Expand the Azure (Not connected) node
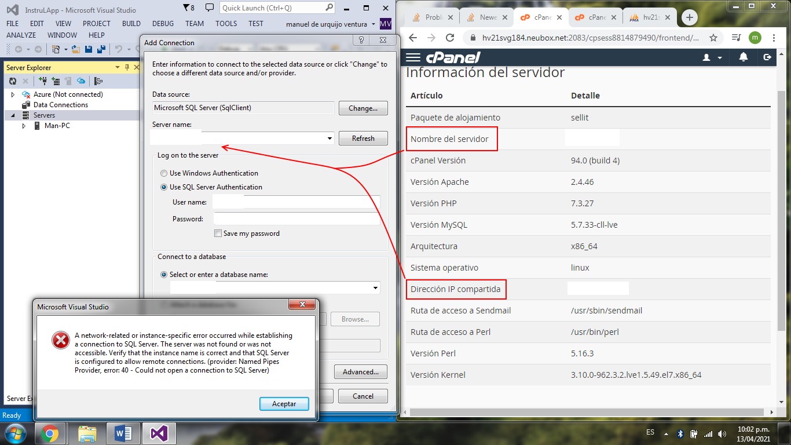The width and height of the screenshot is (791, 445). pos(13,94)
